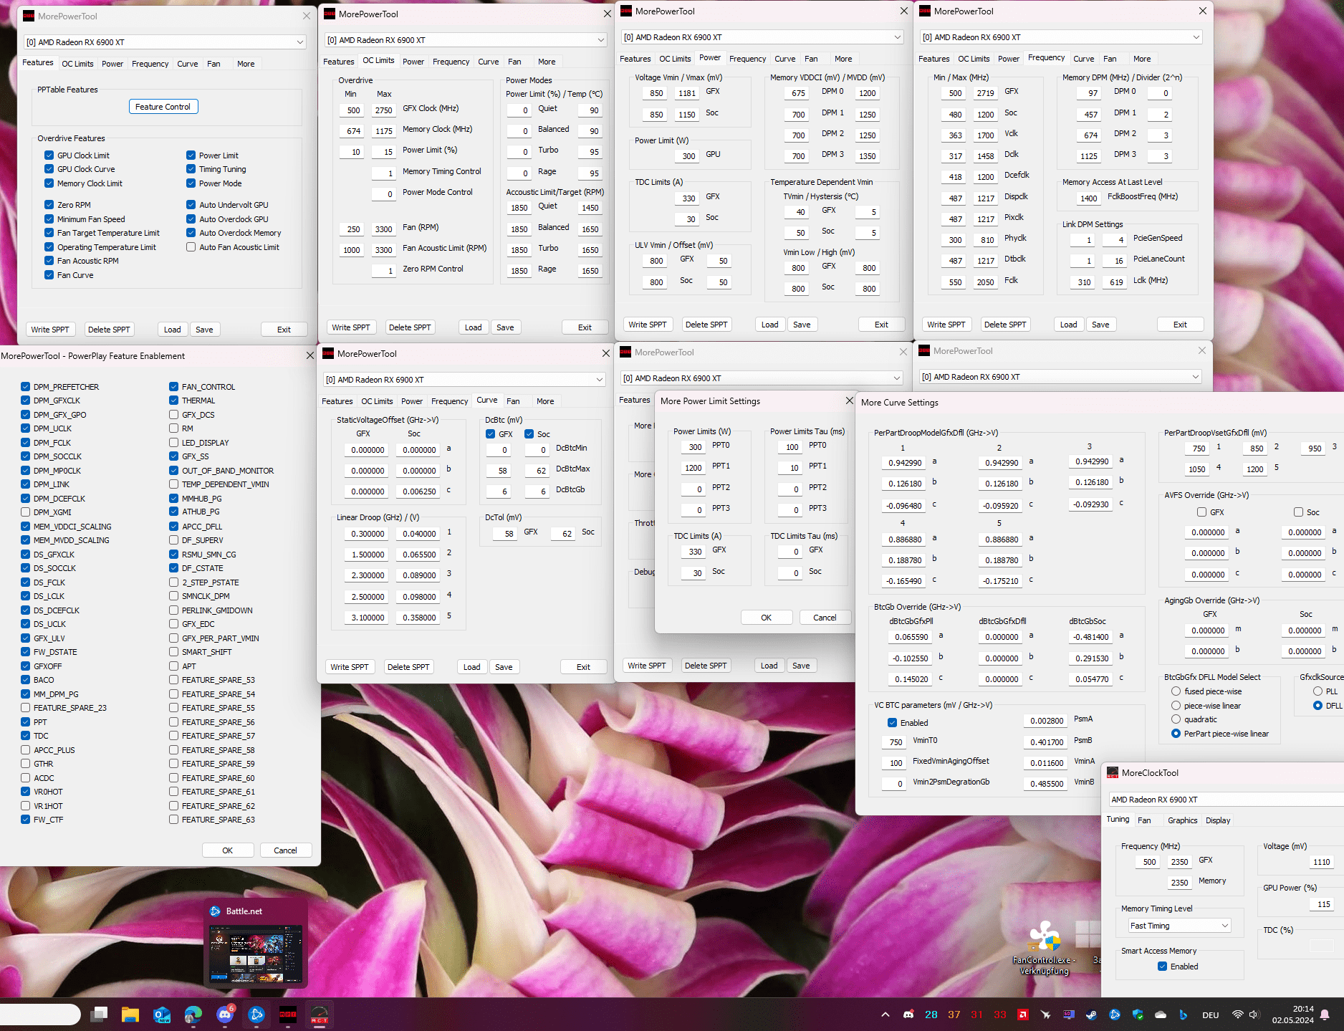This screenshot has width=1344, height=1031.
Task: Open Windows Security tray icon
Action: click(1138, 1015)
